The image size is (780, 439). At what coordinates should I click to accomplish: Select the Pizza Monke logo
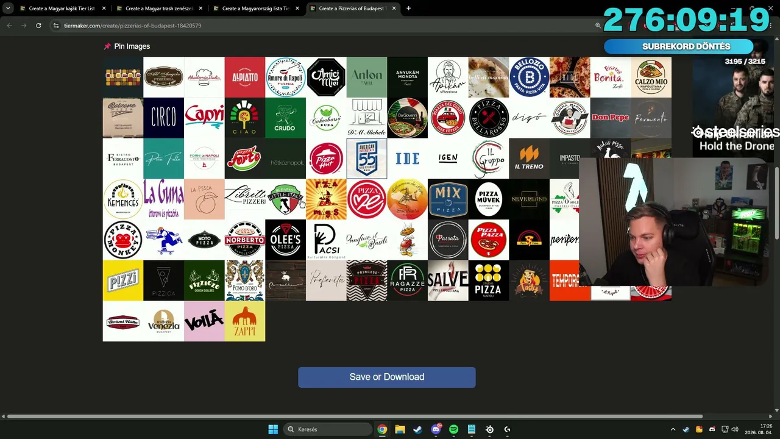tap(123, 240)
